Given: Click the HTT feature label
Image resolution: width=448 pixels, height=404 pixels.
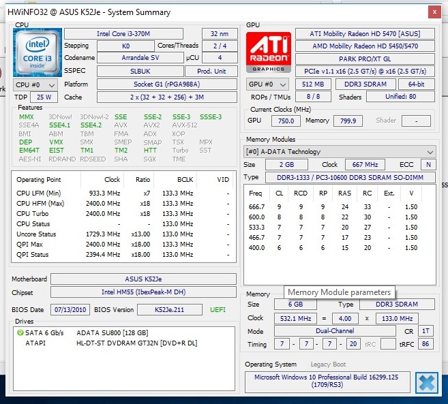Looking at the screenshot, I should click(x=150, y=150).
